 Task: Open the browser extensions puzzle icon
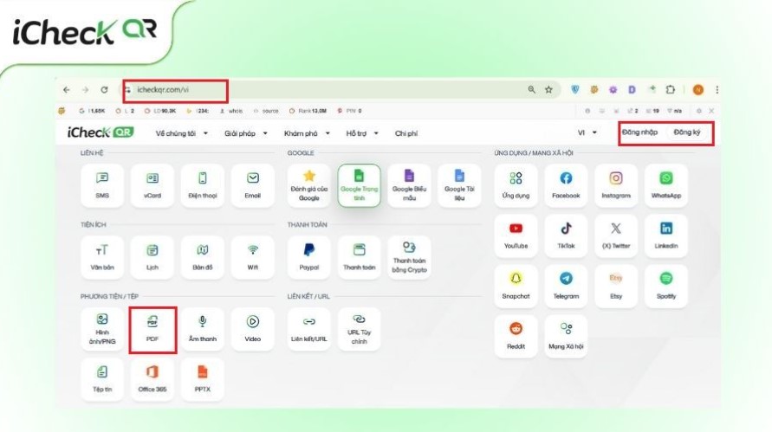tap(670, 89)
